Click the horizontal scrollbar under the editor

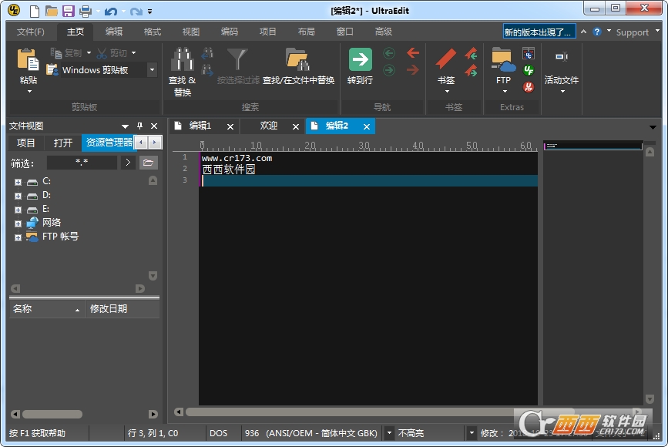349,412
